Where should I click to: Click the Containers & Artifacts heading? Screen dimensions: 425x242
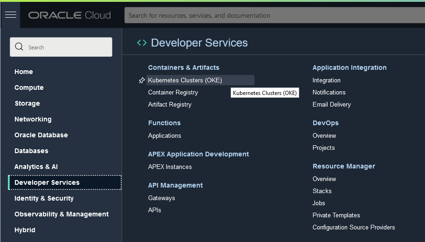[x=184, y=67]
